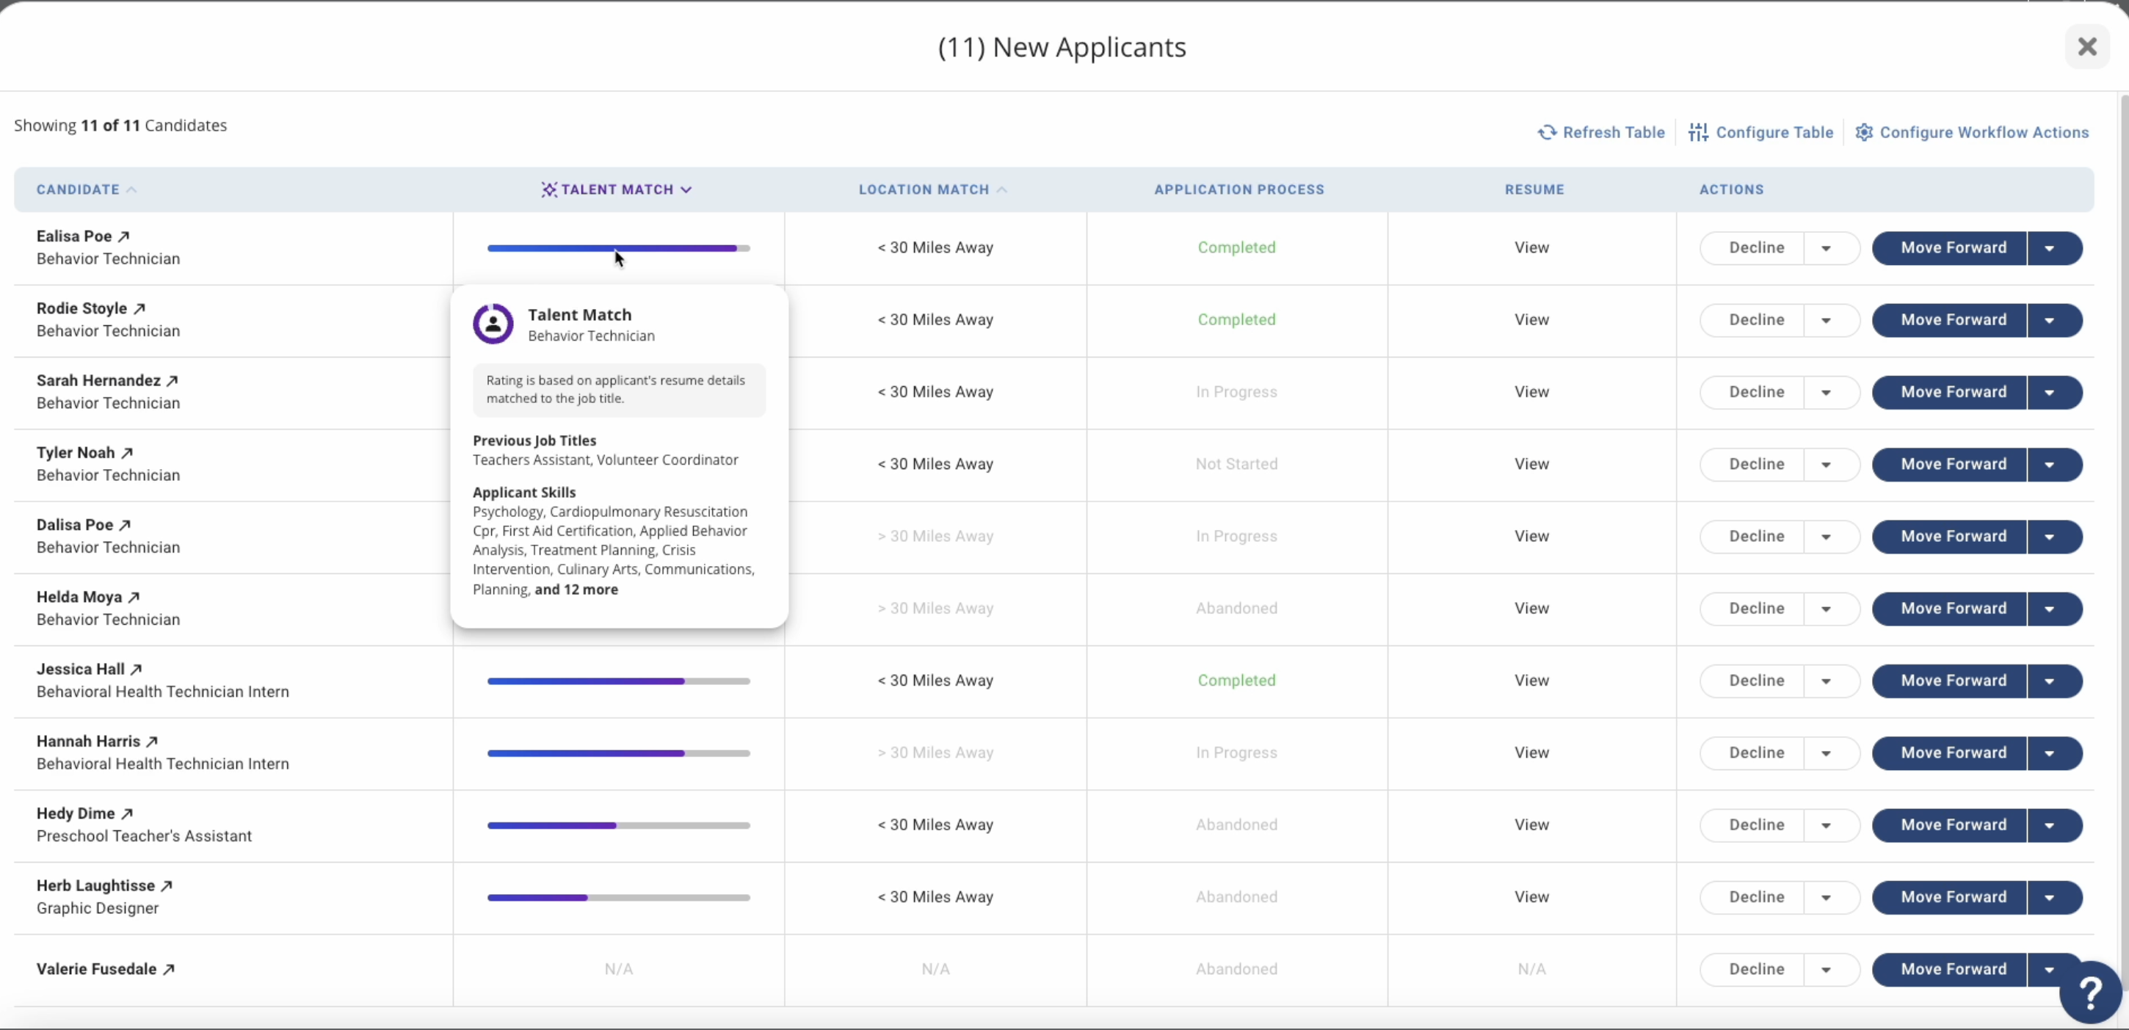Open Hedy Dime's profile arrow icon

(126, 813)
